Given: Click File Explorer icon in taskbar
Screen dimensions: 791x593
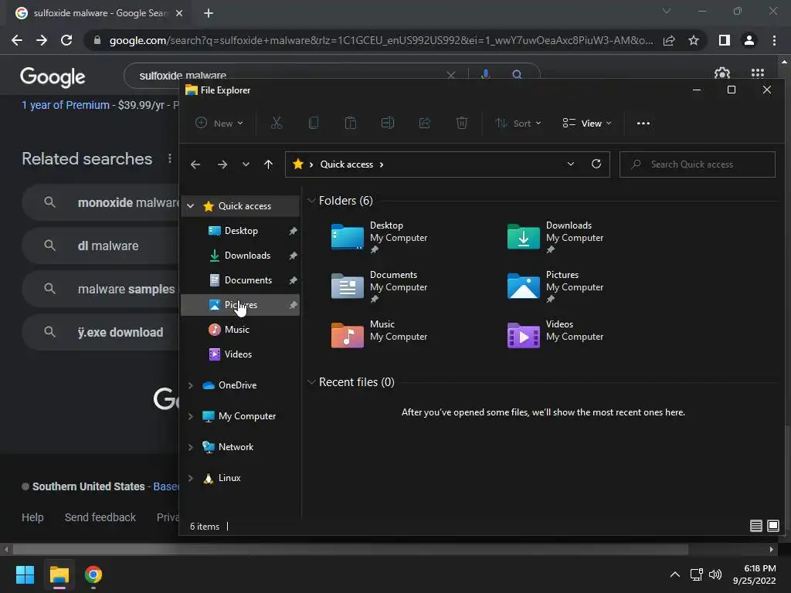Looking at the screenshot, I should (x=59, y=574).
